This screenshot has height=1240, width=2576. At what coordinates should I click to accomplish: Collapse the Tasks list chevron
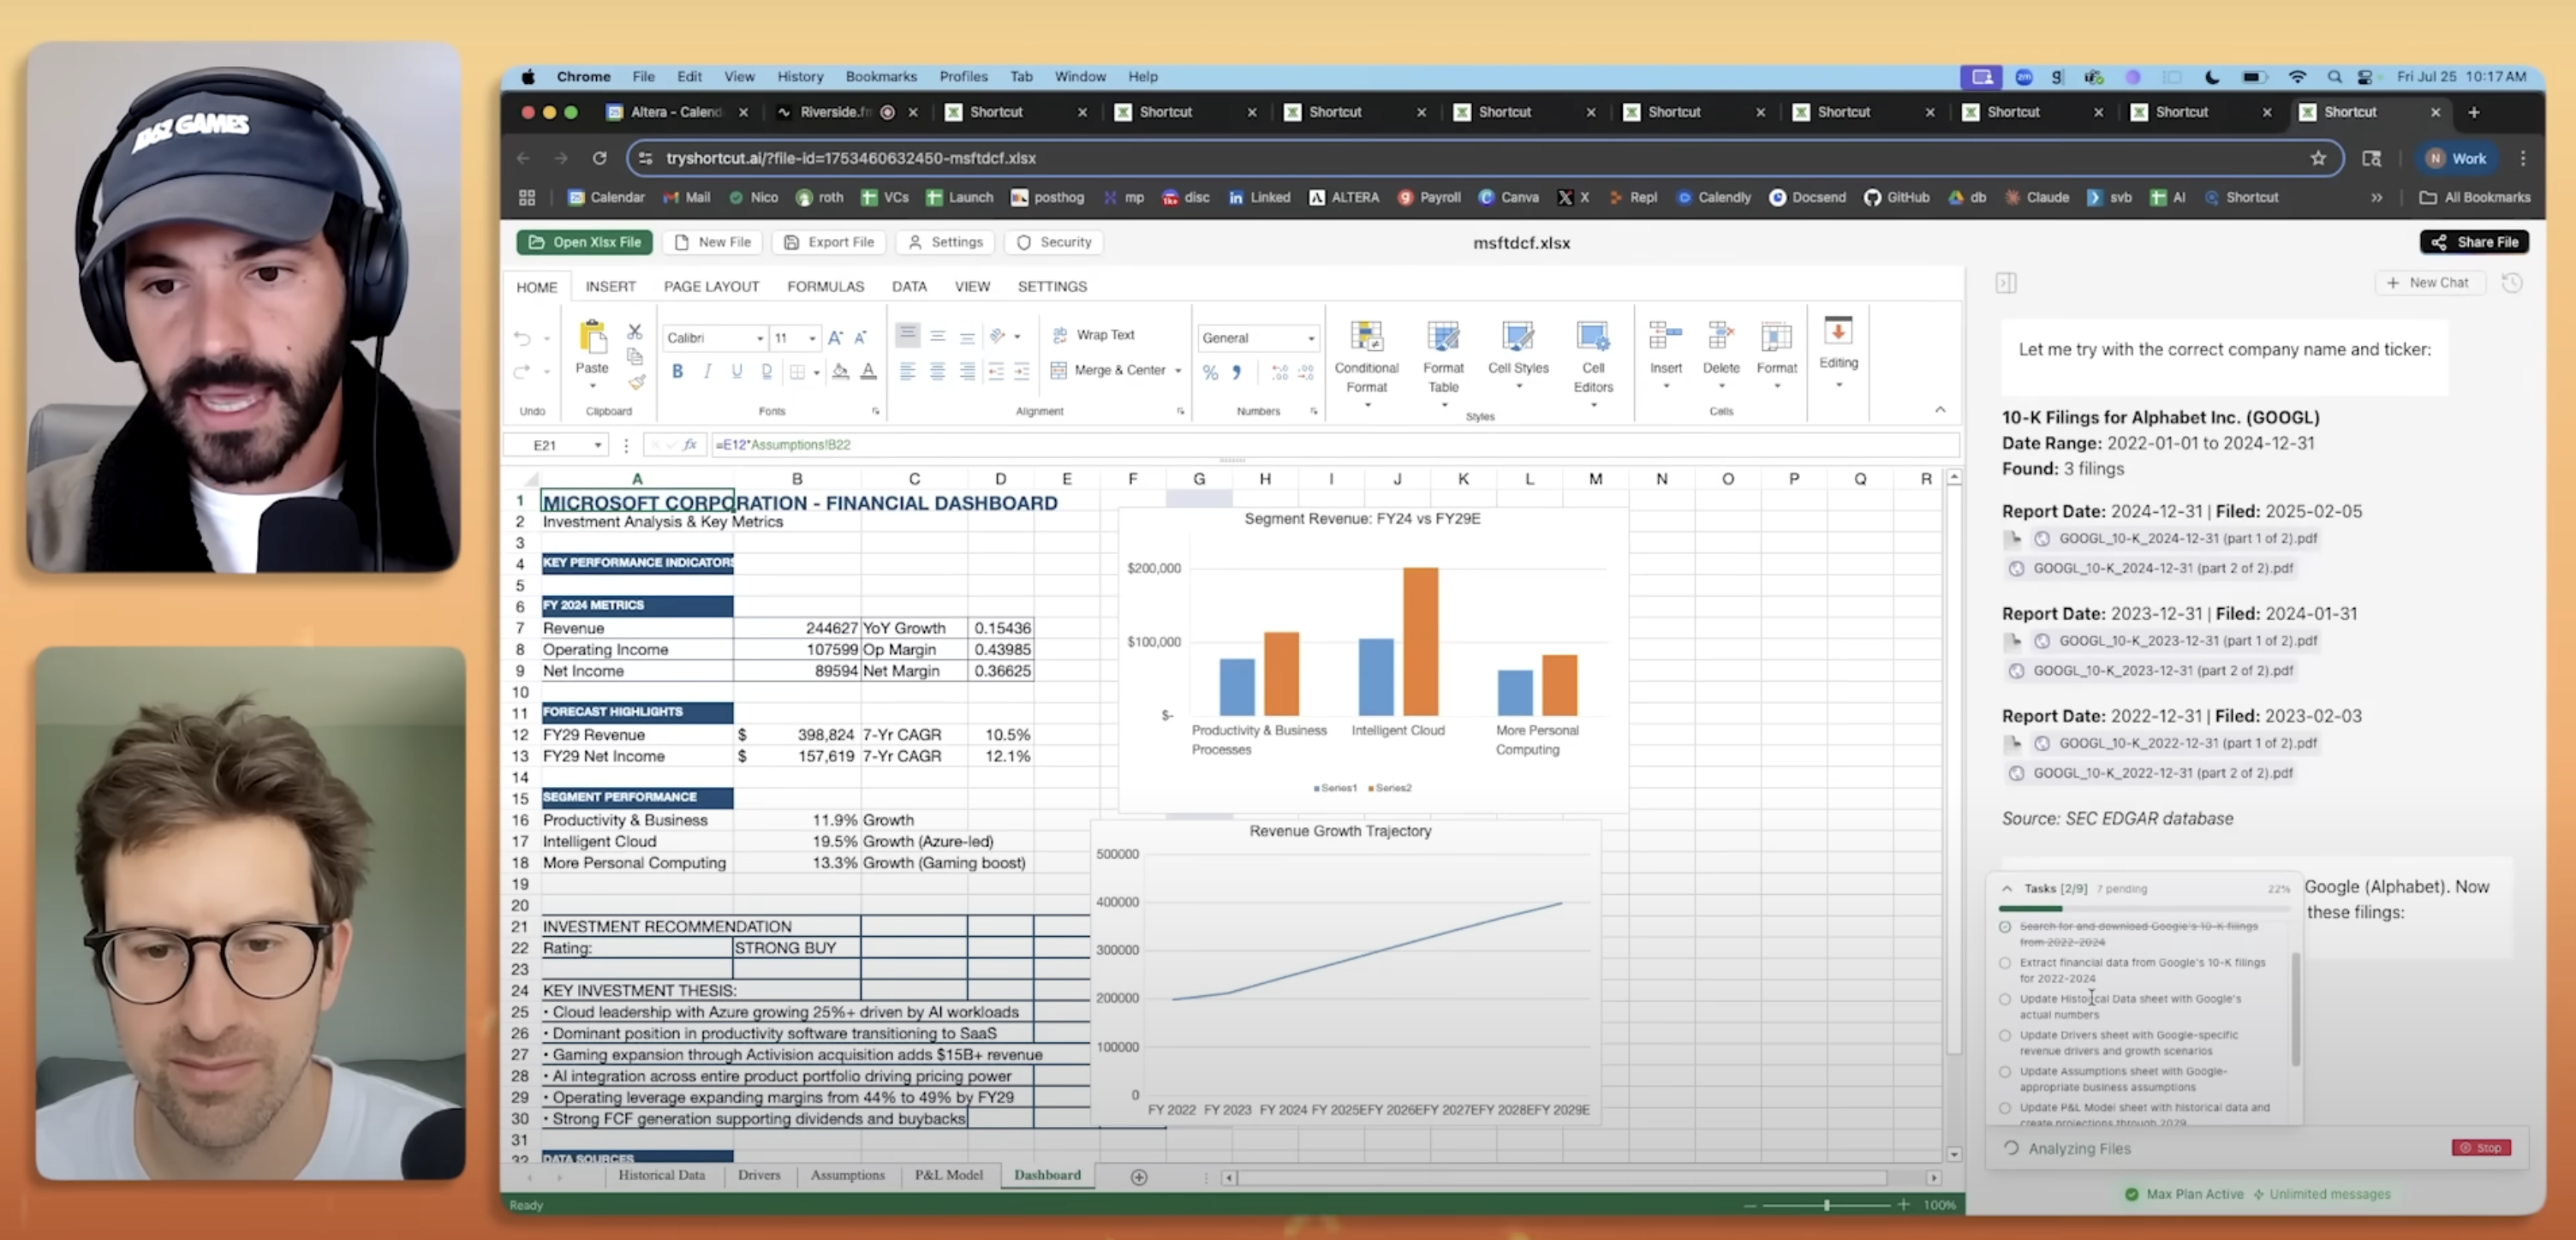point(2007,888)
